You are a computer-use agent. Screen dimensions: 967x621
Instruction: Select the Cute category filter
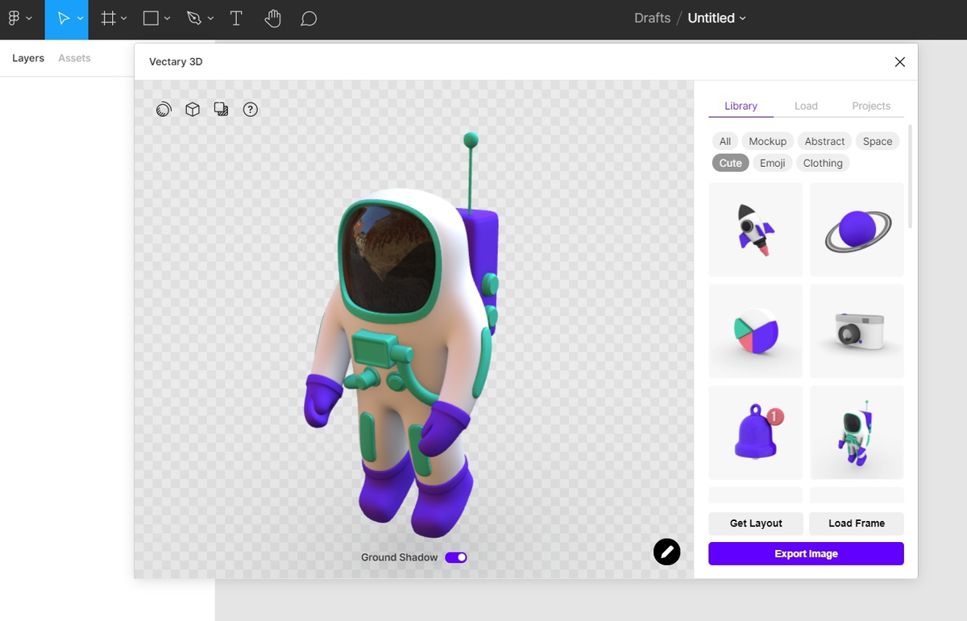click(x=730, y=163)
